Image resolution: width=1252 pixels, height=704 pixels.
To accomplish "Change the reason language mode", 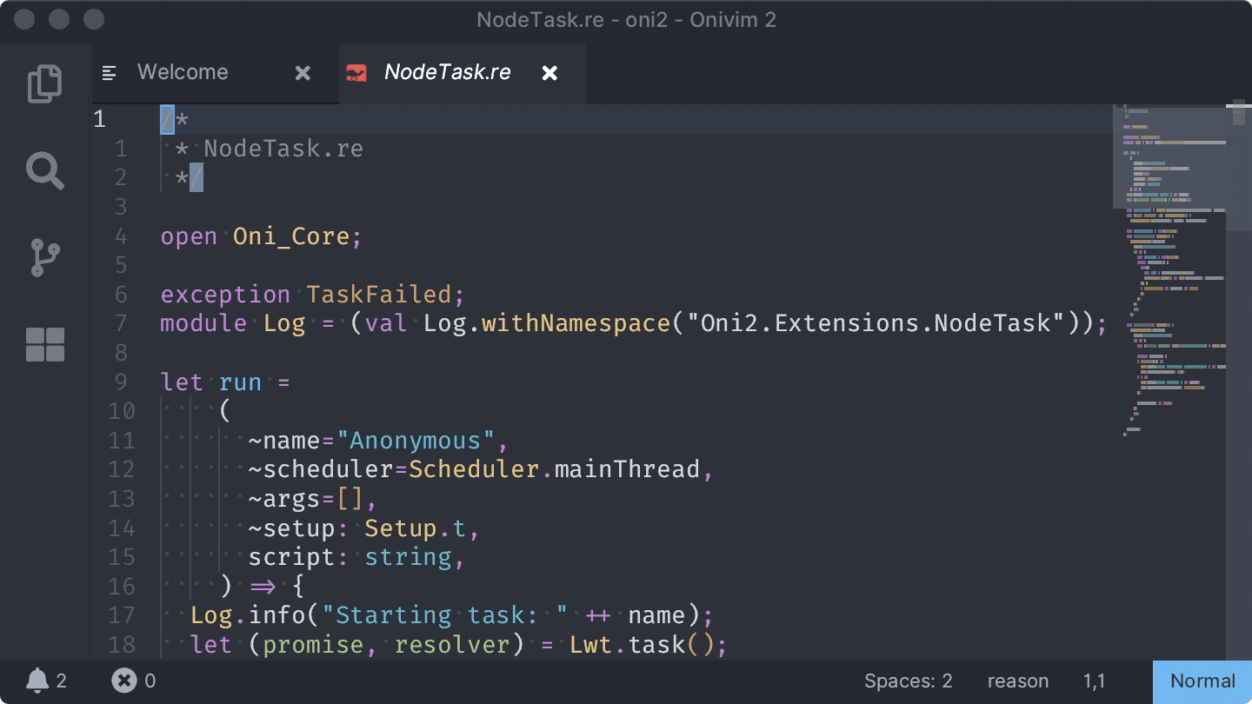I will click(1017, 681).
